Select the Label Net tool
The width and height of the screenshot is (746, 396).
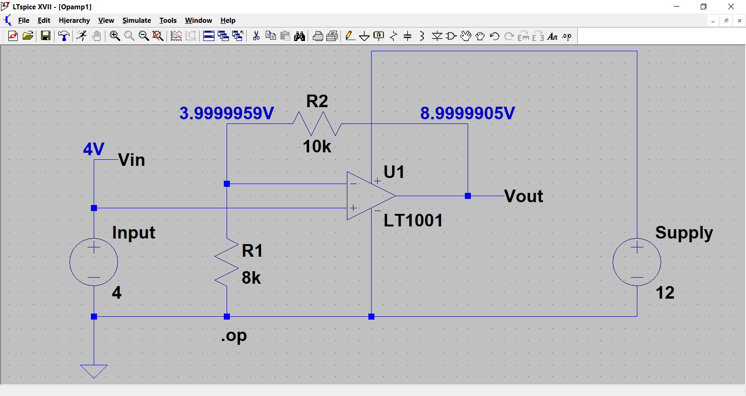pyautogui.click(x=379, y=36)
